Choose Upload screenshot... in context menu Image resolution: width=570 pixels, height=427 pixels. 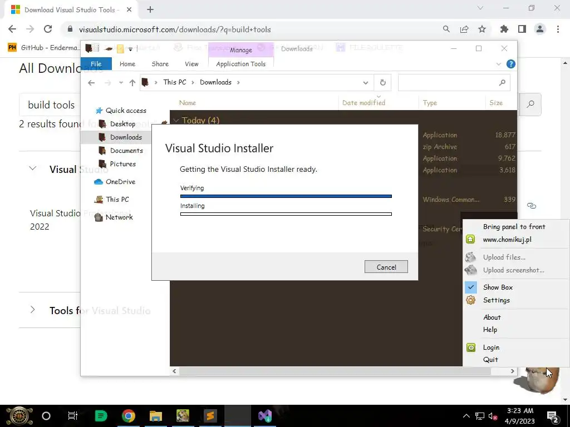coord(514,270)
